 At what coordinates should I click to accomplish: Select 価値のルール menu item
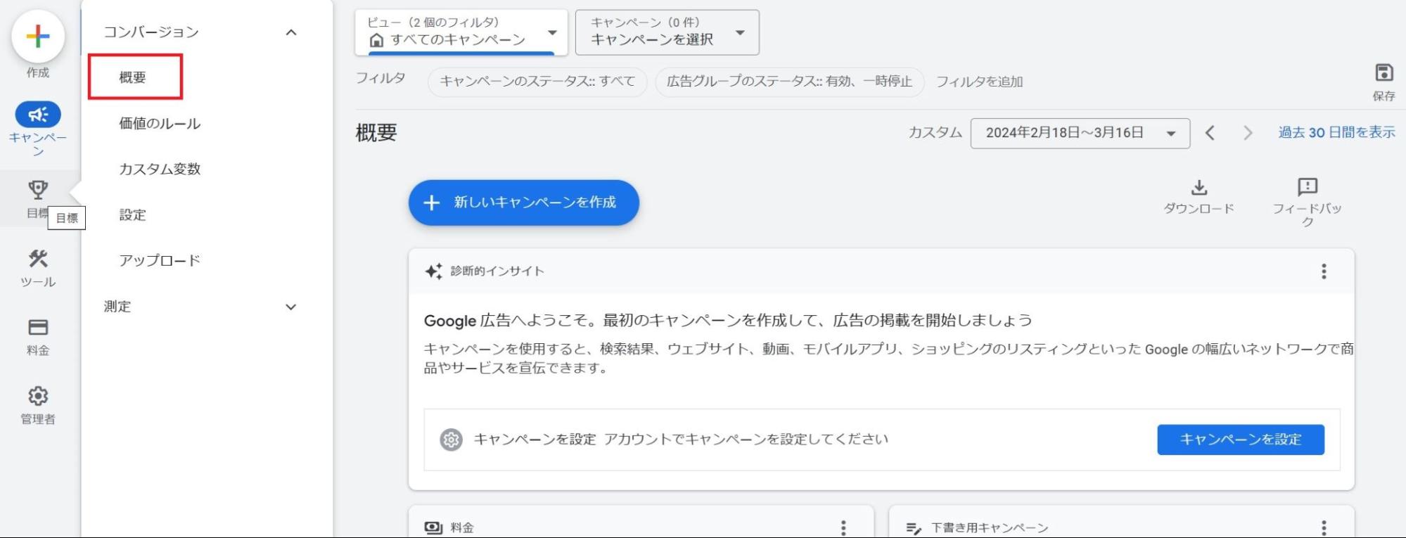[x=160, y=124]
